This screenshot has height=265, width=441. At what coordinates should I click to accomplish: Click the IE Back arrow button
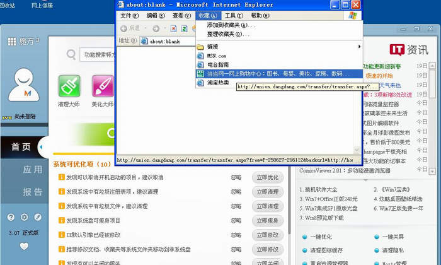click(123, 28)
